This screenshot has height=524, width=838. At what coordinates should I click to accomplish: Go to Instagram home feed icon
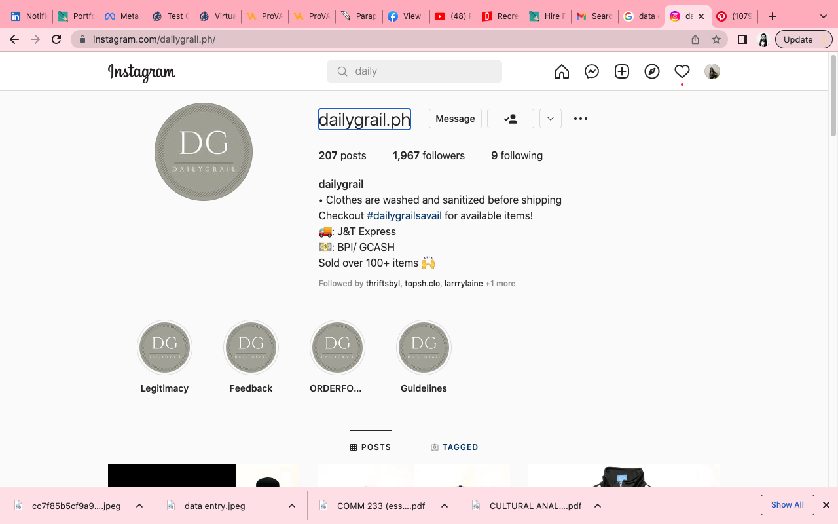click(x=562, y=71)
